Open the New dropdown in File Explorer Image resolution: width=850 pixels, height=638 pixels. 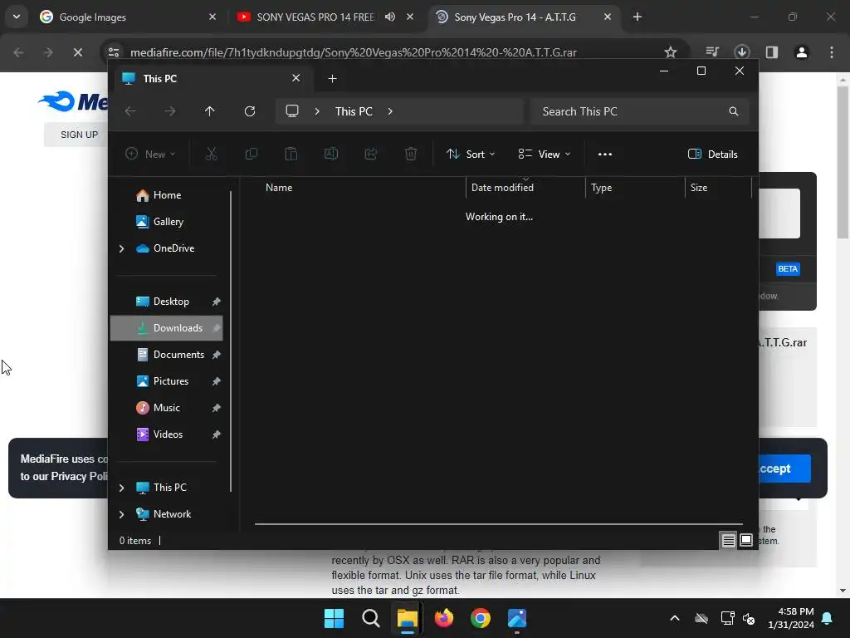(x=150, y=154)
